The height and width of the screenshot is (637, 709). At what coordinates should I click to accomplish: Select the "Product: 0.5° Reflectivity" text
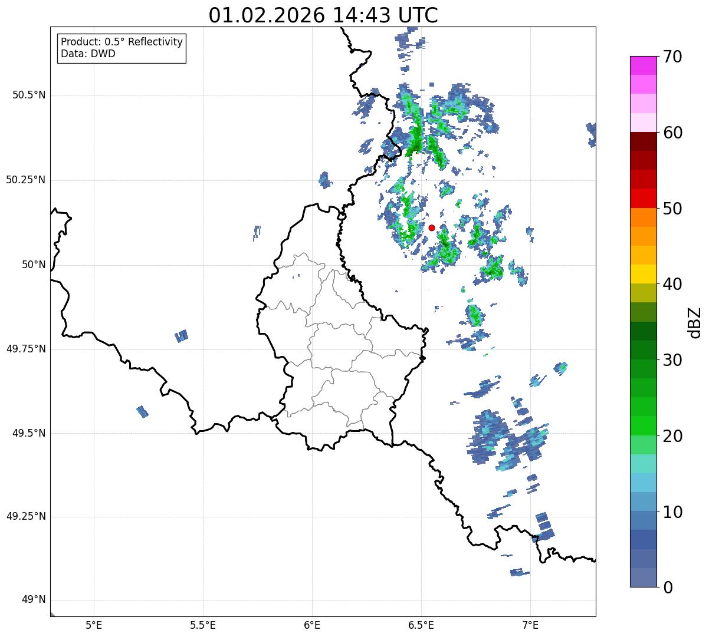pos(122,42)
